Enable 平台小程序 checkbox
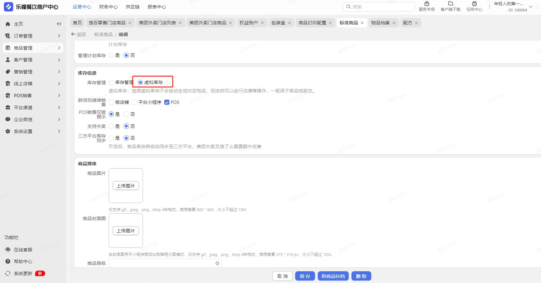The height and width of the screenshot is (283, 541). pos(134,102)
